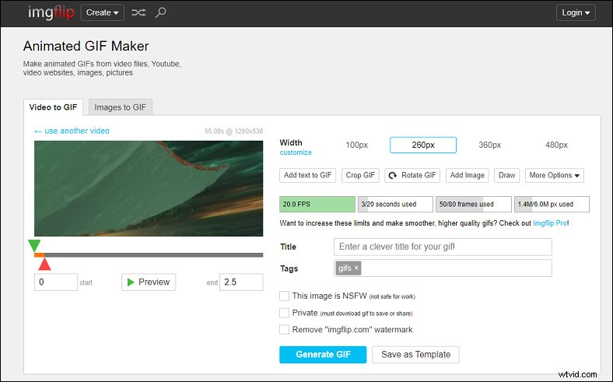Click the 55.09s @ 1280x536 text

(233, 131)
